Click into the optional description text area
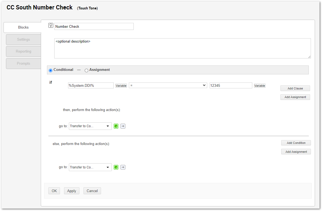 click(x=182, y=49)
